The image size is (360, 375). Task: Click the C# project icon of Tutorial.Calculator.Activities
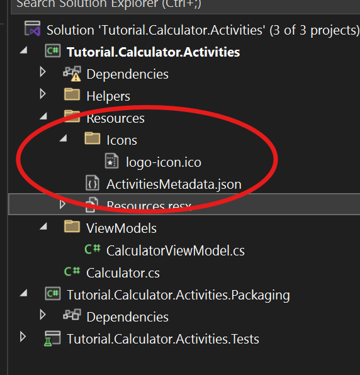coord(53,51)
